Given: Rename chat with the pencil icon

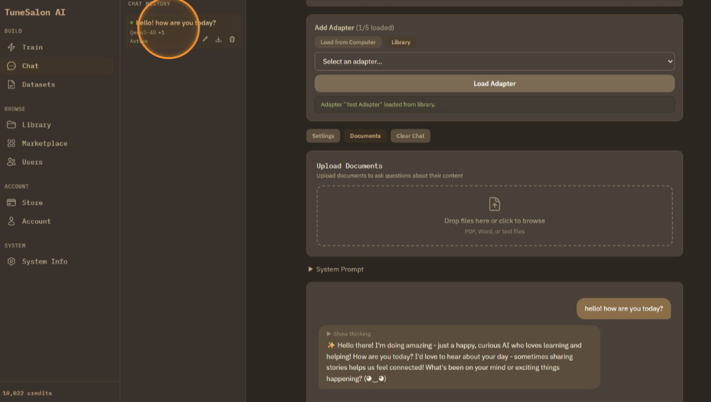Looking at the screenshot, I should pyautogui.click(x=206, y=39).
